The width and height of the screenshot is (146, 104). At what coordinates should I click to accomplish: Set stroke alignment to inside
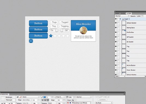43,100
